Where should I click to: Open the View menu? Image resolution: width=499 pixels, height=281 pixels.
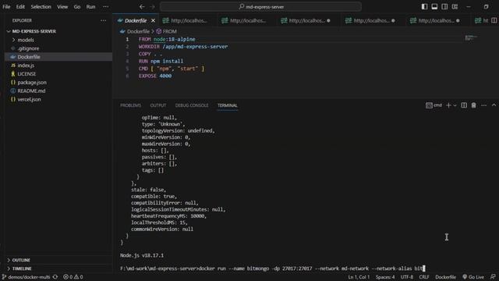62,7
